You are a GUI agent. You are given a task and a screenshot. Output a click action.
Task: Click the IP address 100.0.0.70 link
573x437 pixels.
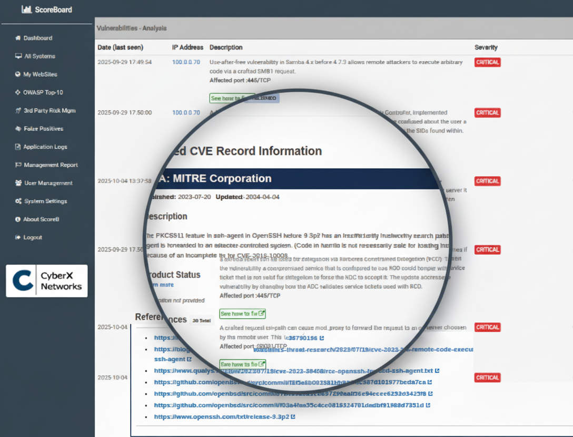[187, 62]
